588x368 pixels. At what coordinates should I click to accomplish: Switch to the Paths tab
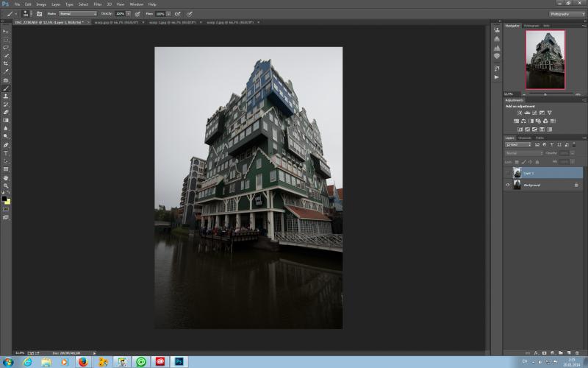click(539, 138)
